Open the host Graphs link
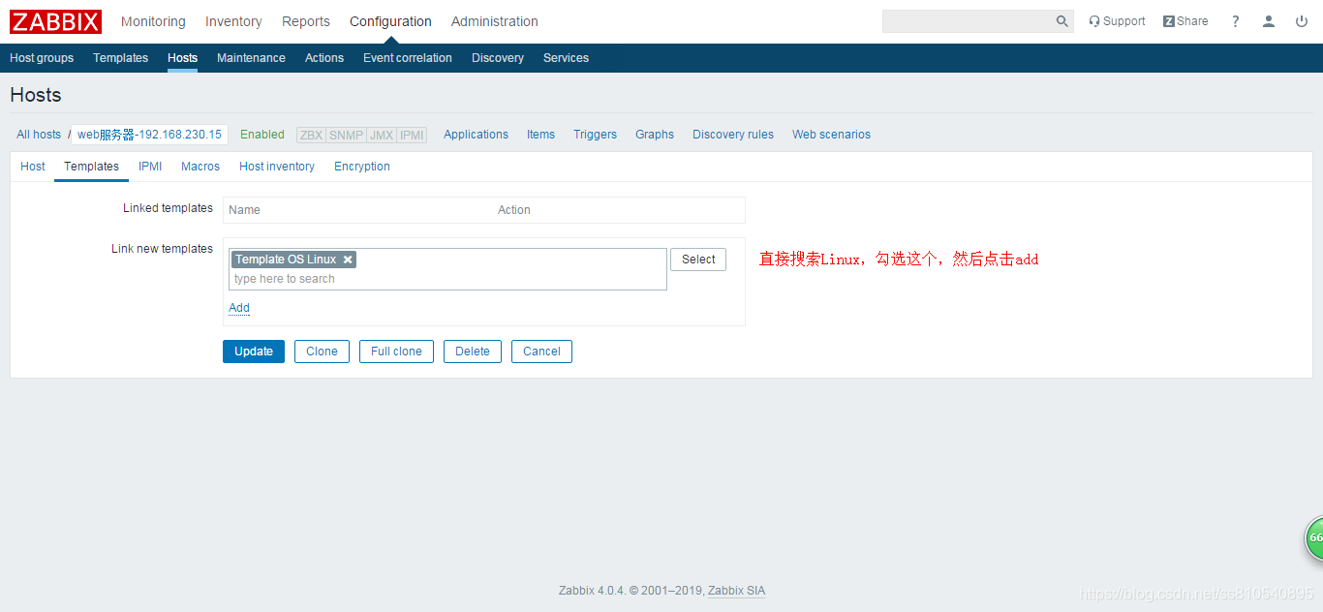Screen dimensions: 1323x612 pyautogui.click(x=655, y=135)
